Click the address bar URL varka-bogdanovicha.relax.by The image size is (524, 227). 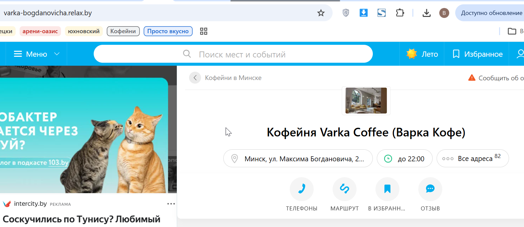click(x=48, y=13)
